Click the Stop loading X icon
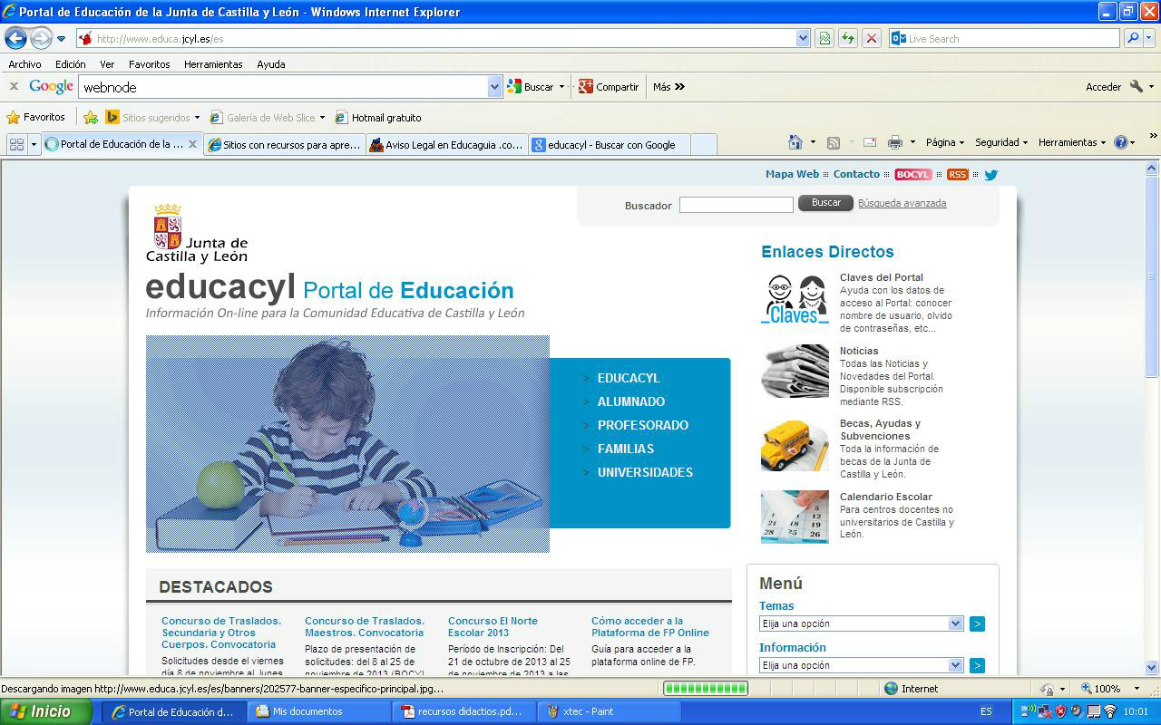The height and width of the screenshot is (725, 1161). pyautogui.click(x=871, y=38)
